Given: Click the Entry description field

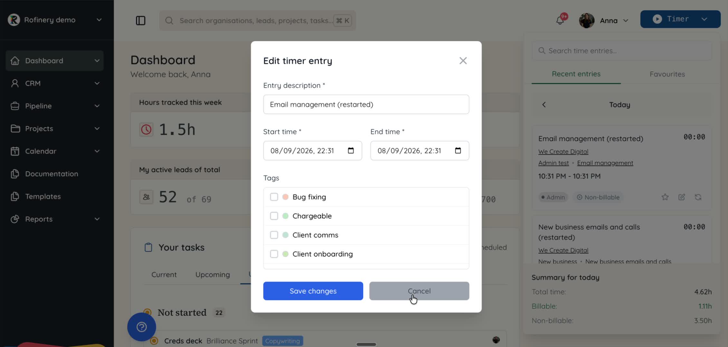Looking at the screenshot, I should tap(366, 104).
